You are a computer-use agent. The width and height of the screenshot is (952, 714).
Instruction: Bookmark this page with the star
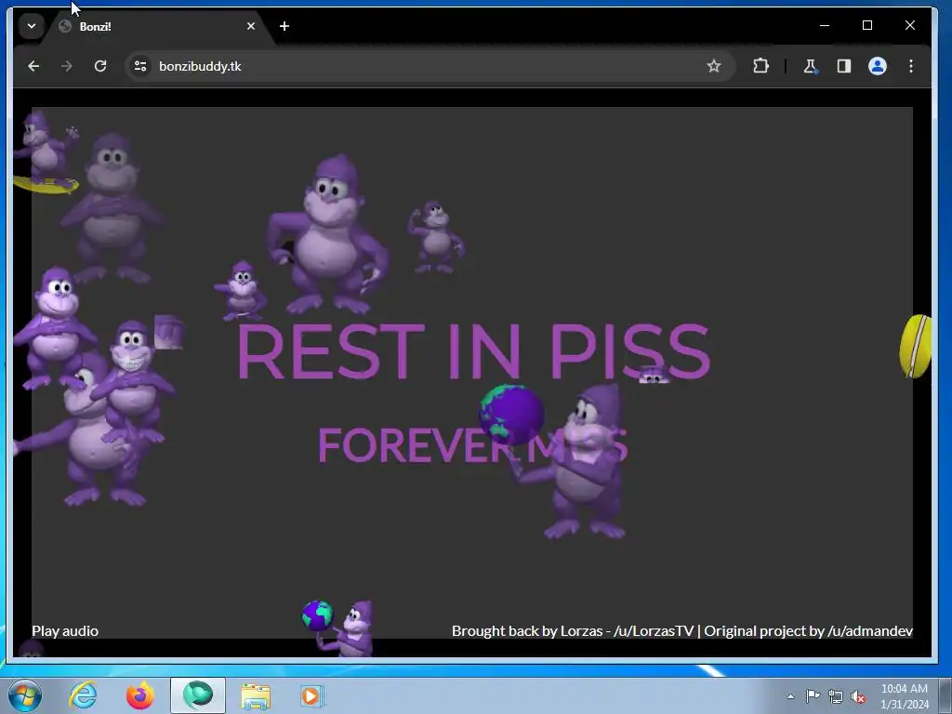(x=713, y=66)
